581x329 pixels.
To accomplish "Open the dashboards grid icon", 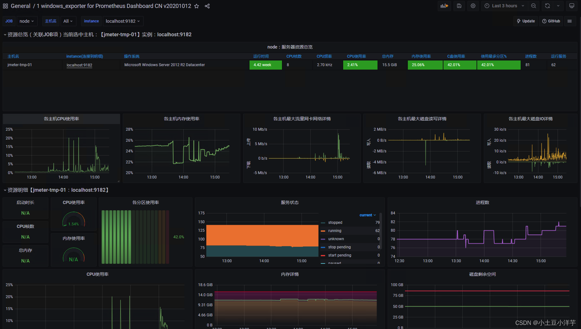I will [x=5, y=6].
